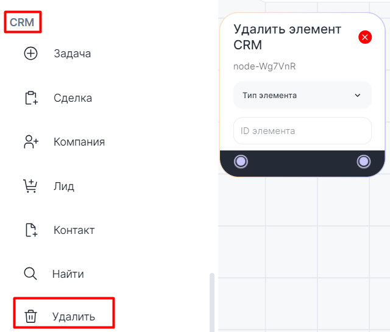Click the sidebar vertical scrollbar
390x332 pixels.
[211, 302]
